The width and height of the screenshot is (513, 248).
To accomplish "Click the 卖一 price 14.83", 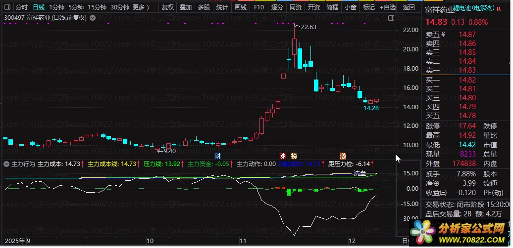I will point(467,70).
